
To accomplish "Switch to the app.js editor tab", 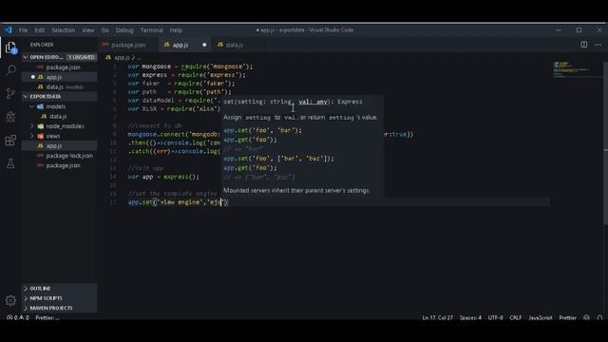I will pos(185,45).
